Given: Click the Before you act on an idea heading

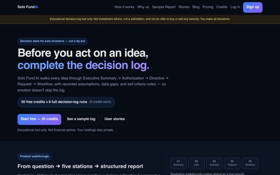Looking at the screenshot, I should 83,53.
